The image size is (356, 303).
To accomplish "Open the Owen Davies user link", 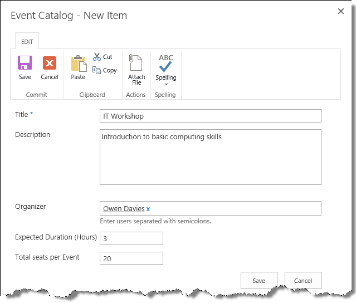I will (x=124, y=209).
